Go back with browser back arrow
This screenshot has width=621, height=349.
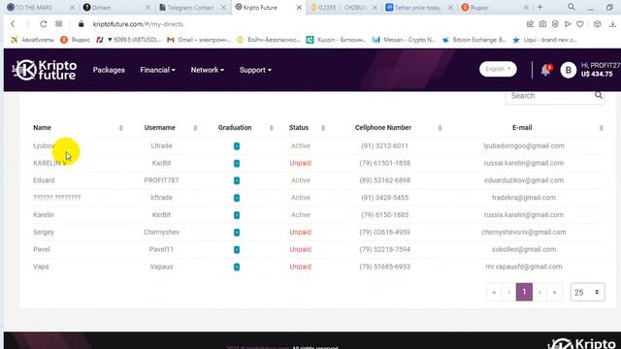point(13,24)
